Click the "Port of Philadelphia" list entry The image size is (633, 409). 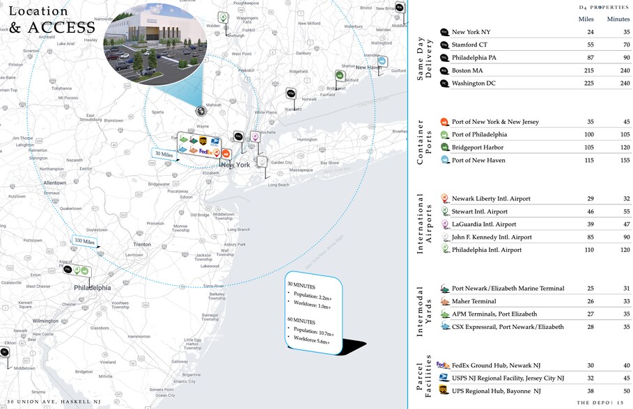click(x=479, y=135)
